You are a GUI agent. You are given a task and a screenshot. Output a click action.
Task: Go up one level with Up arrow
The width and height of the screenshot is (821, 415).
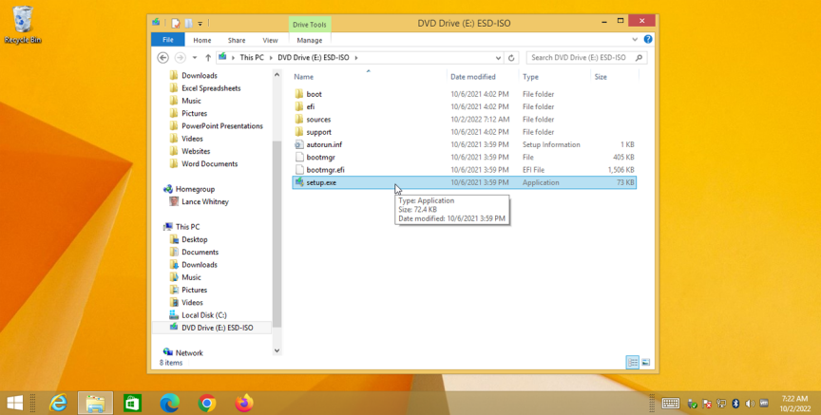208,58
